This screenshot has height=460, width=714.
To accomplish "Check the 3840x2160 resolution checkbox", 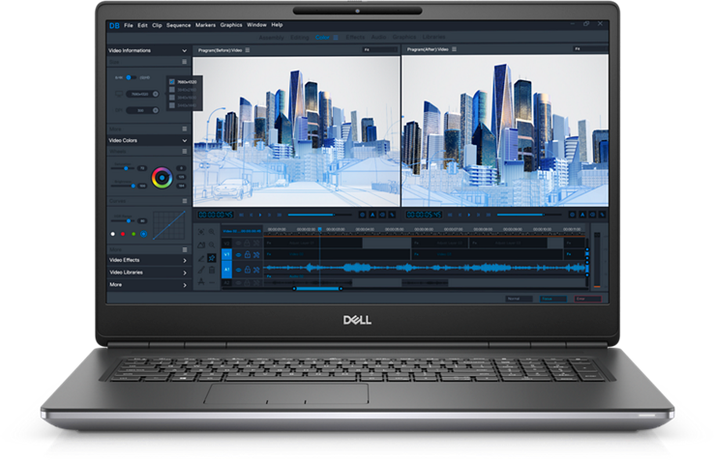I will 172,90.
